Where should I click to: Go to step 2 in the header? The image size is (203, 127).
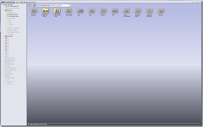pyautogui.click(x=31, y=2)
